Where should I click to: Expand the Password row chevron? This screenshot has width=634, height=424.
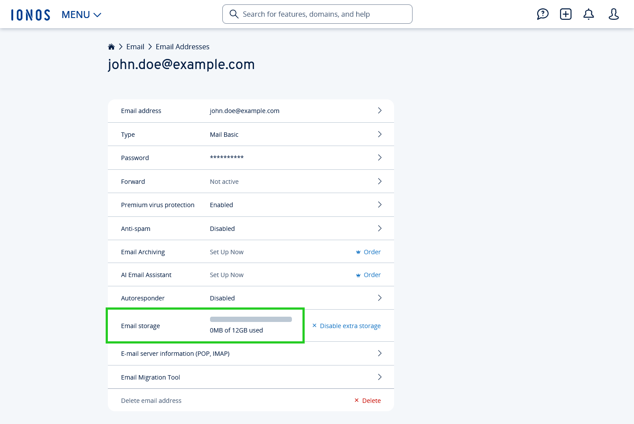380,157
